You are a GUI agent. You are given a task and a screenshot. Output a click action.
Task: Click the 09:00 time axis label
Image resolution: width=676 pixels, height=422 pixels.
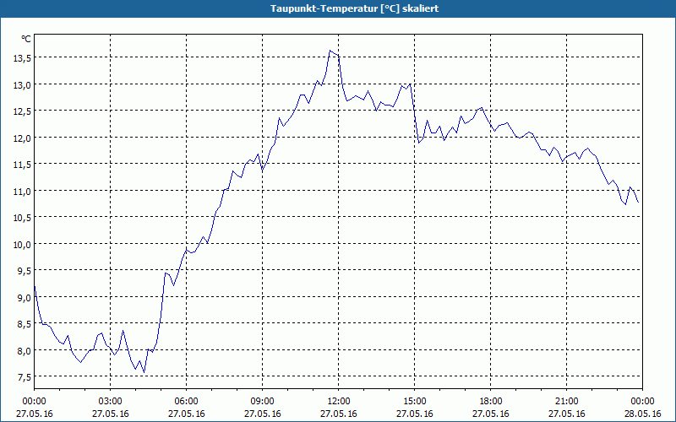[262, 402]
